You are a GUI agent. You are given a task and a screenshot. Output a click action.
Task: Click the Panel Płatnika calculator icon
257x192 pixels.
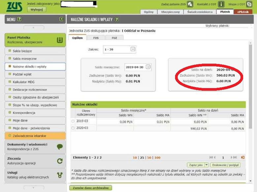pyautogui.click(x=60, y=40)
